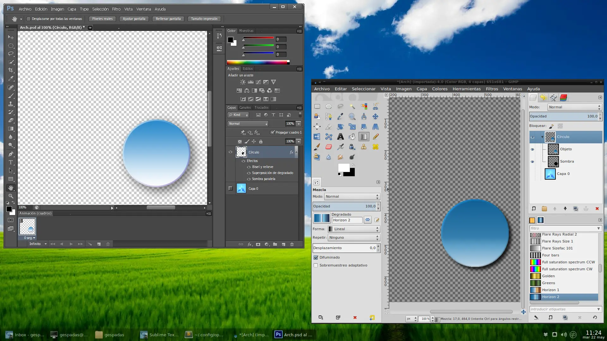Click GIMP gradient preview Horizon 2 swatch

(x=322, y=218)
